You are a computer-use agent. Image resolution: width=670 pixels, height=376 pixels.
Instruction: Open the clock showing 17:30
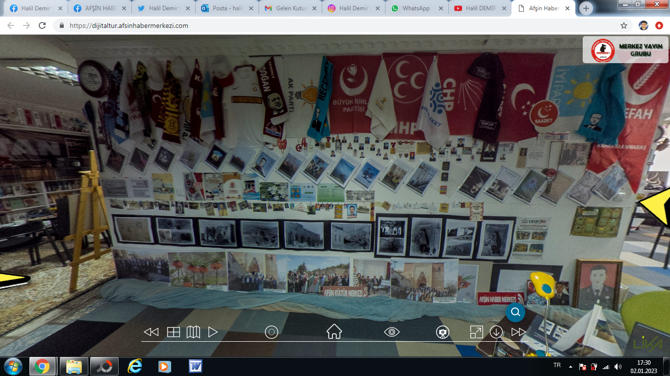tap(644, 367)
